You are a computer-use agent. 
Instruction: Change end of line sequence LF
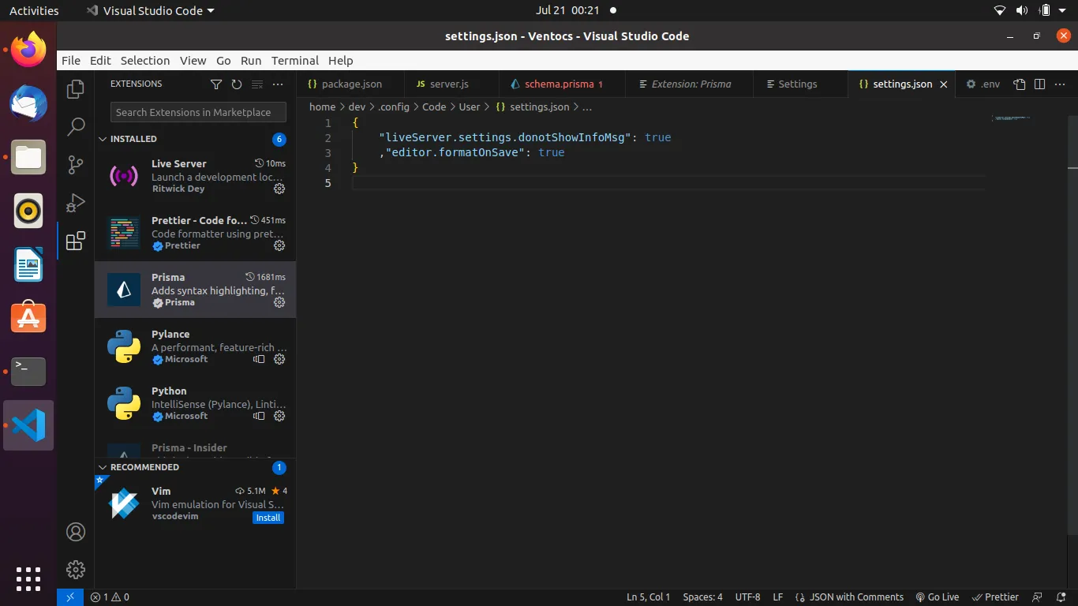point(778,597)
